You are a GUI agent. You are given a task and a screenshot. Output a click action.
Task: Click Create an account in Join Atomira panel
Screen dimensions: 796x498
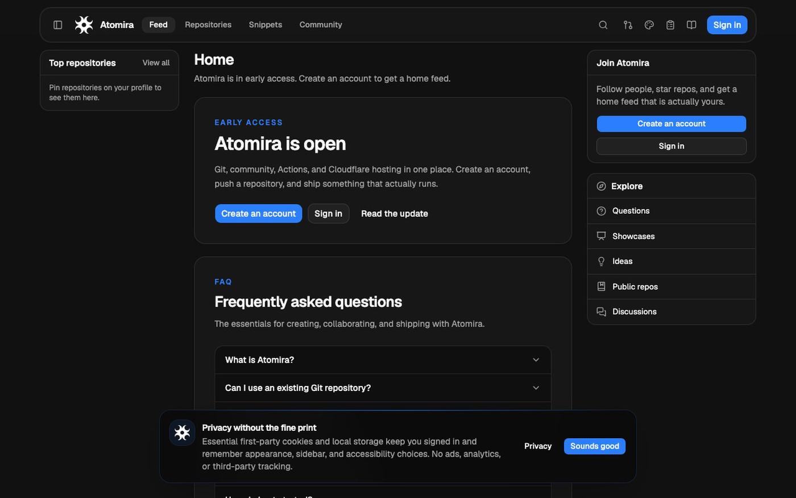671,124
